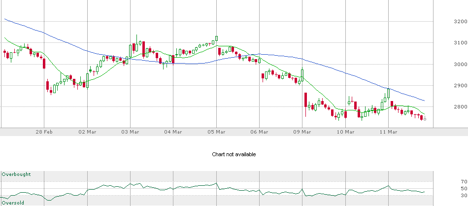Click the 09 Mar date label
The height and width of the screenshot is (206, 468).
302,132
